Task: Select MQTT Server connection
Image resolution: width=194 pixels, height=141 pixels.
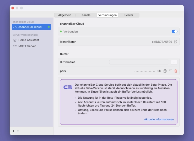Action: tap(31, 46)
